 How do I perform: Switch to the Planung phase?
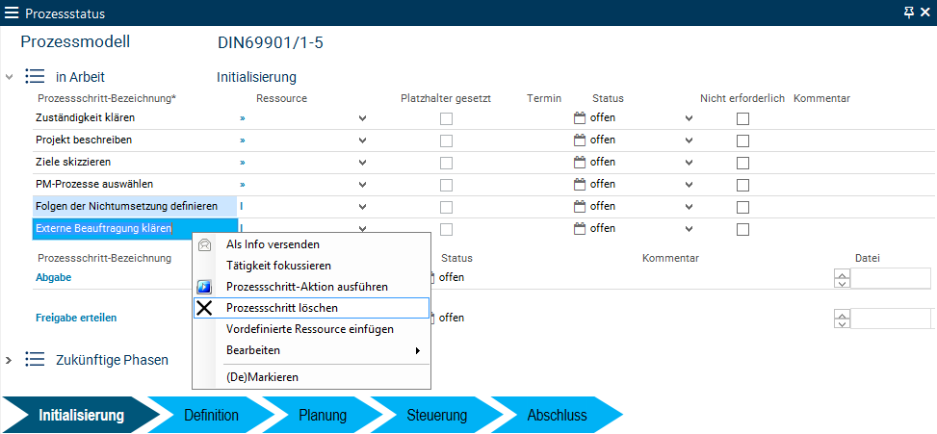323,416
